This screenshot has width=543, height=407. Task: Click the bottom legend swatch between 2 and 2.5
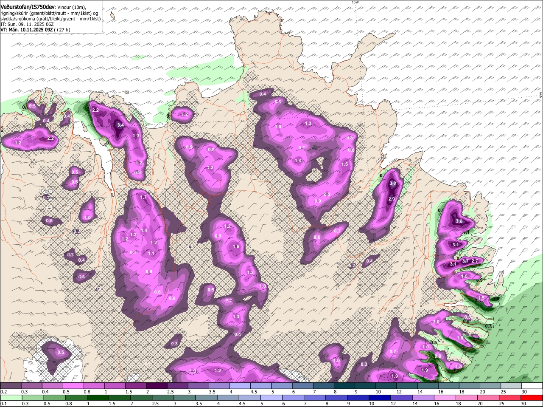click(142, 398)
